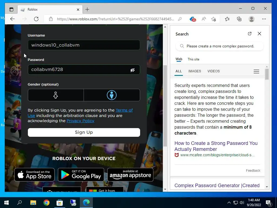Click sidebar scrollbar down arrow
This screenshot has height=208, width=277.
click(267, 187)
